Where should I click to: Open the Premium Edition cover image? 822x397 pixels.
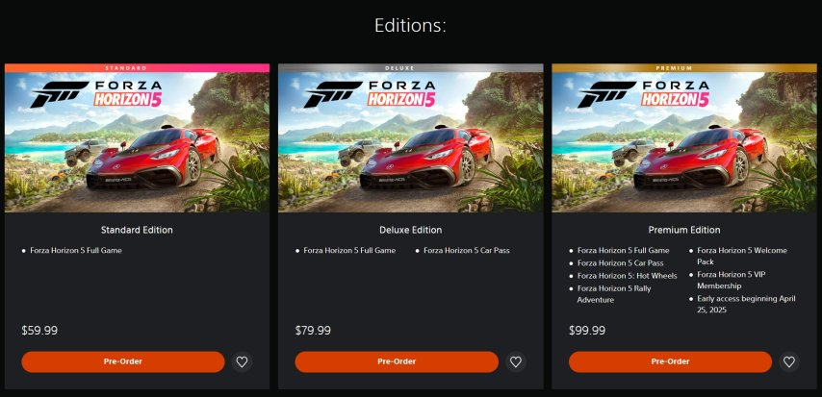[684, 142]
